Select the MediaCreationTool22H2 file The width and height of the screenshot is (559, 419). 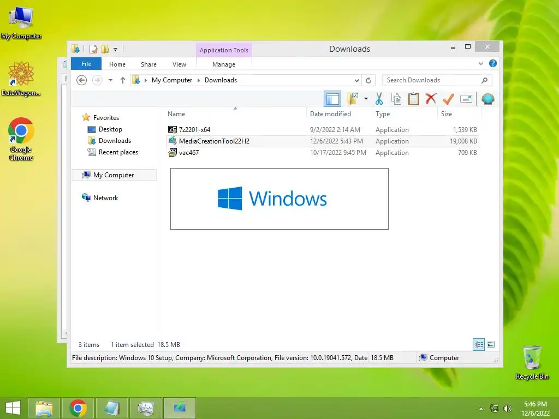tap(322, 141)
